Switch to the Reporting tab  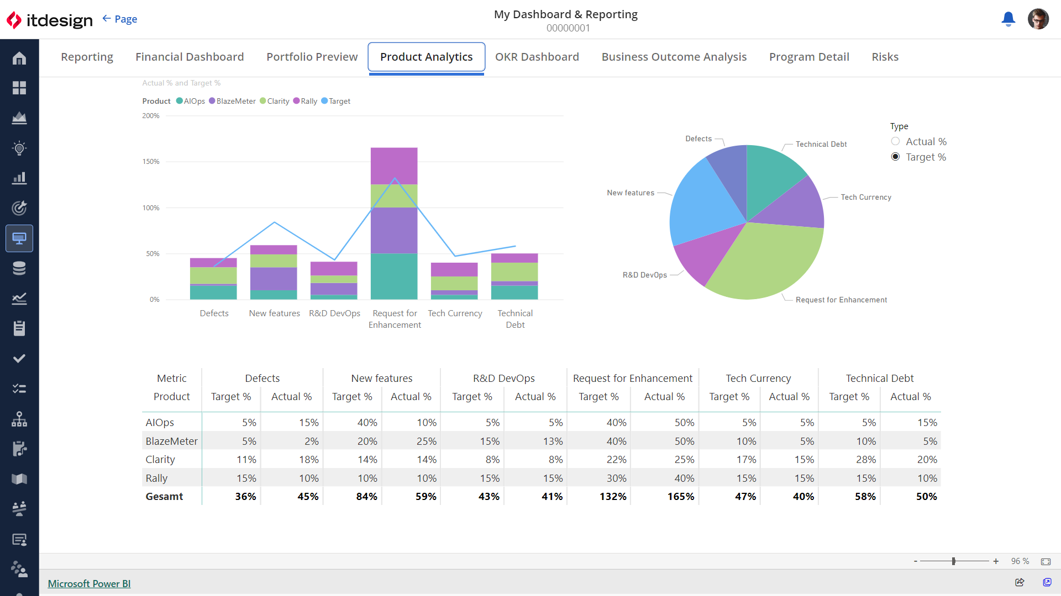tap(87, 57)
